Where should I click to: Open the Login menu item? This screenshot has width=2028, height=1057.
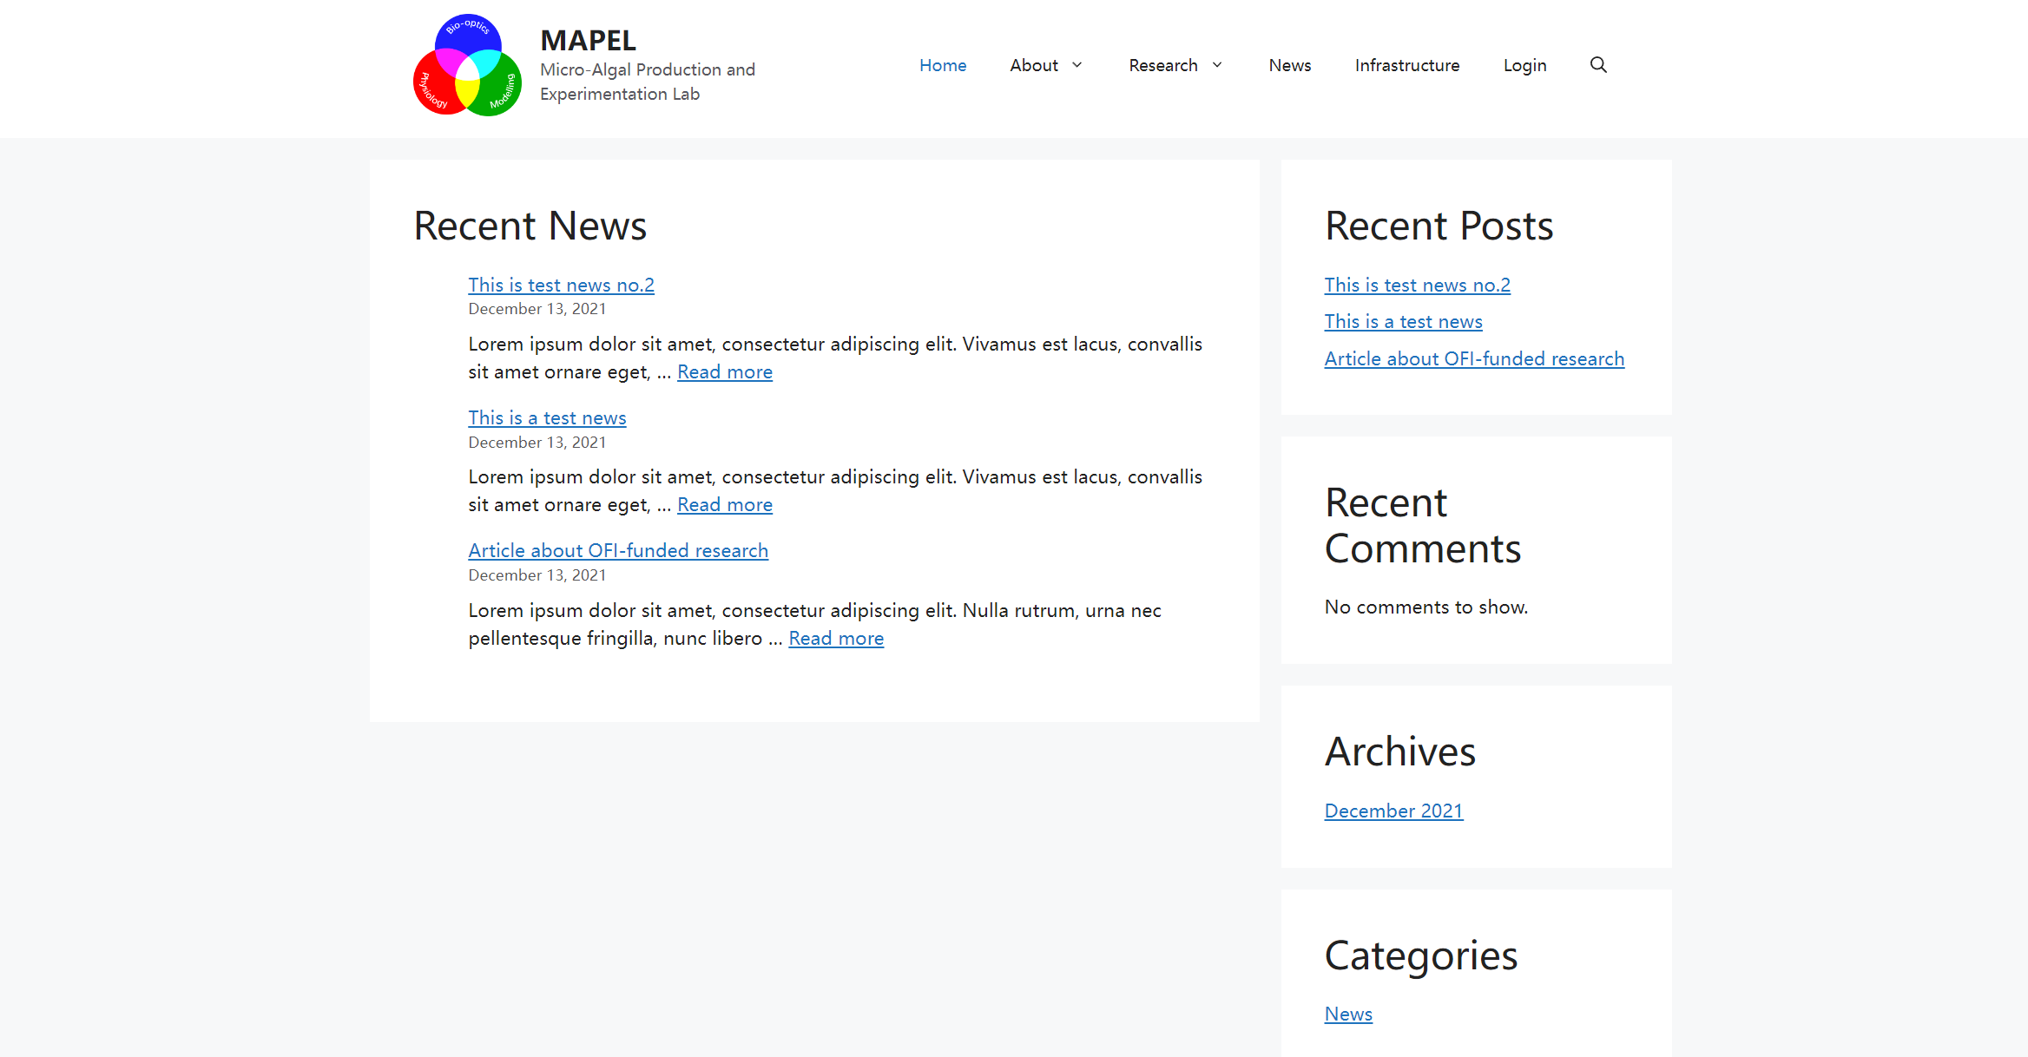pyautogui.click(x=1525, y=65)
